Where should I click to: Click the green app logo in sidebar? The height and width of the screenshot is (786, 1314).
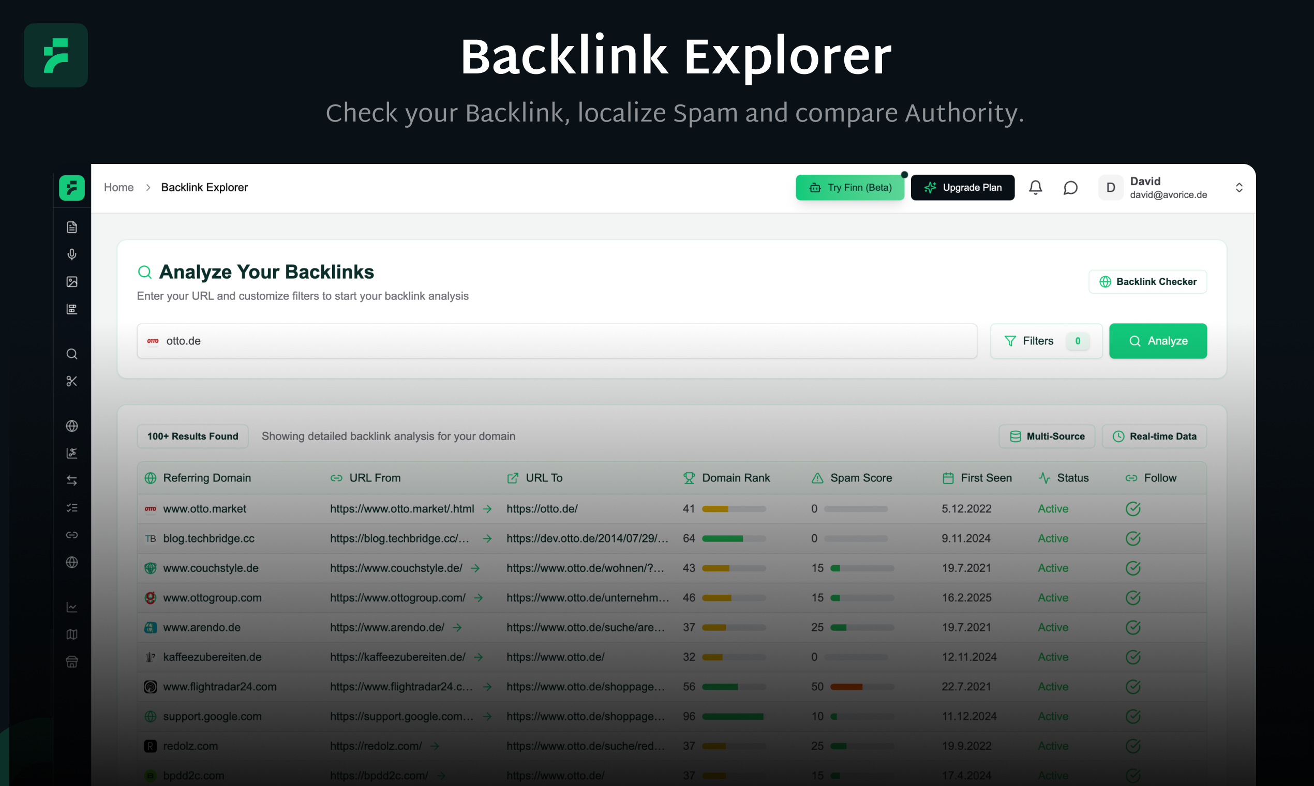(x=72, y=188)
